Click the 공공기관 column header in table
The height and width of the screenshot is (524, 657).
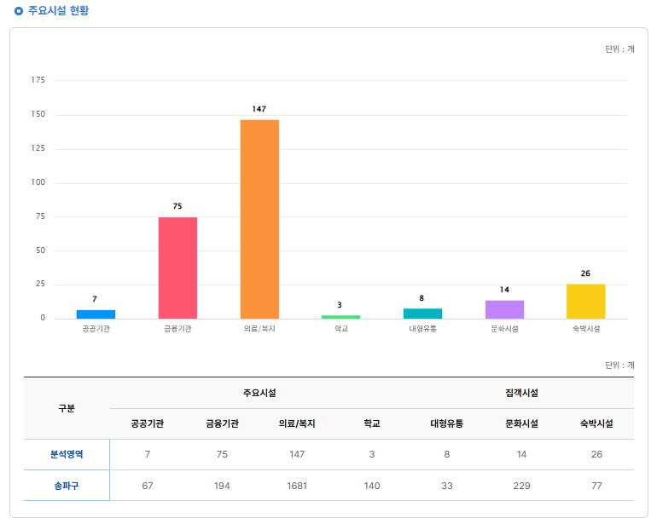click(147, 423)
